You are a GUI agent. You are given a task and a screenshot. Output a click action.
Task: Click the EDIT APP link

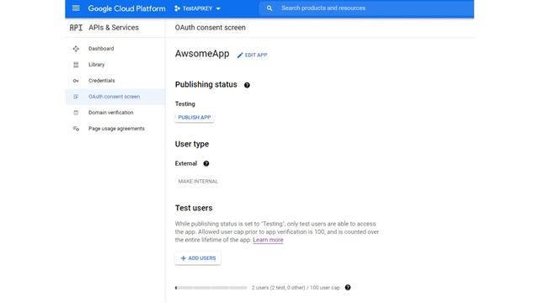[252, 55]
